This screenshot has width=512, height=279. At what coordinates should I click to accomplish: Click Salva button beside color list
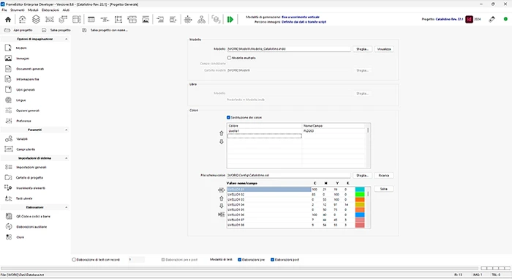(x=384, y=189)
